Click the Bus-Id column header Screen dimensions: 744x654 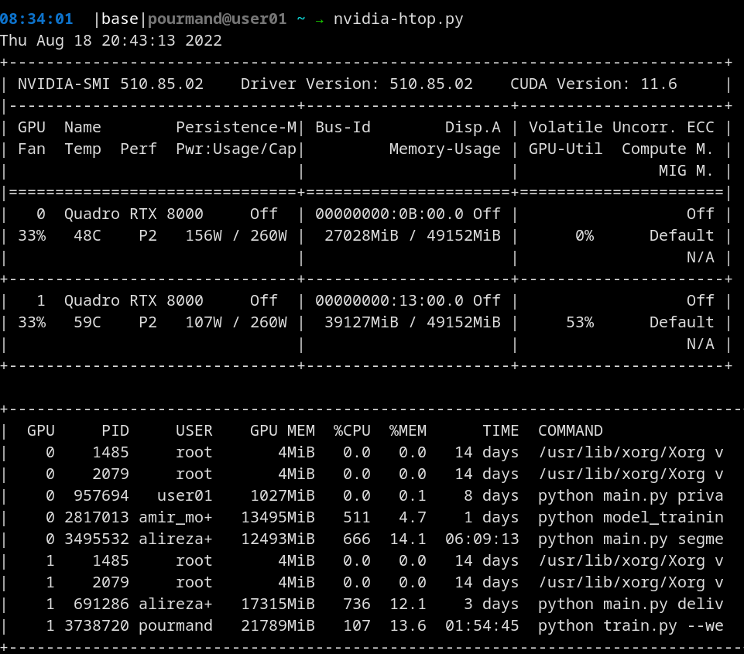pos(343,127)
